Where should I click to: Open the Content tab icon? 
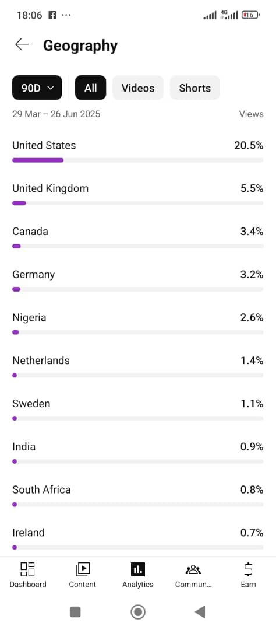tap(82, 569)
